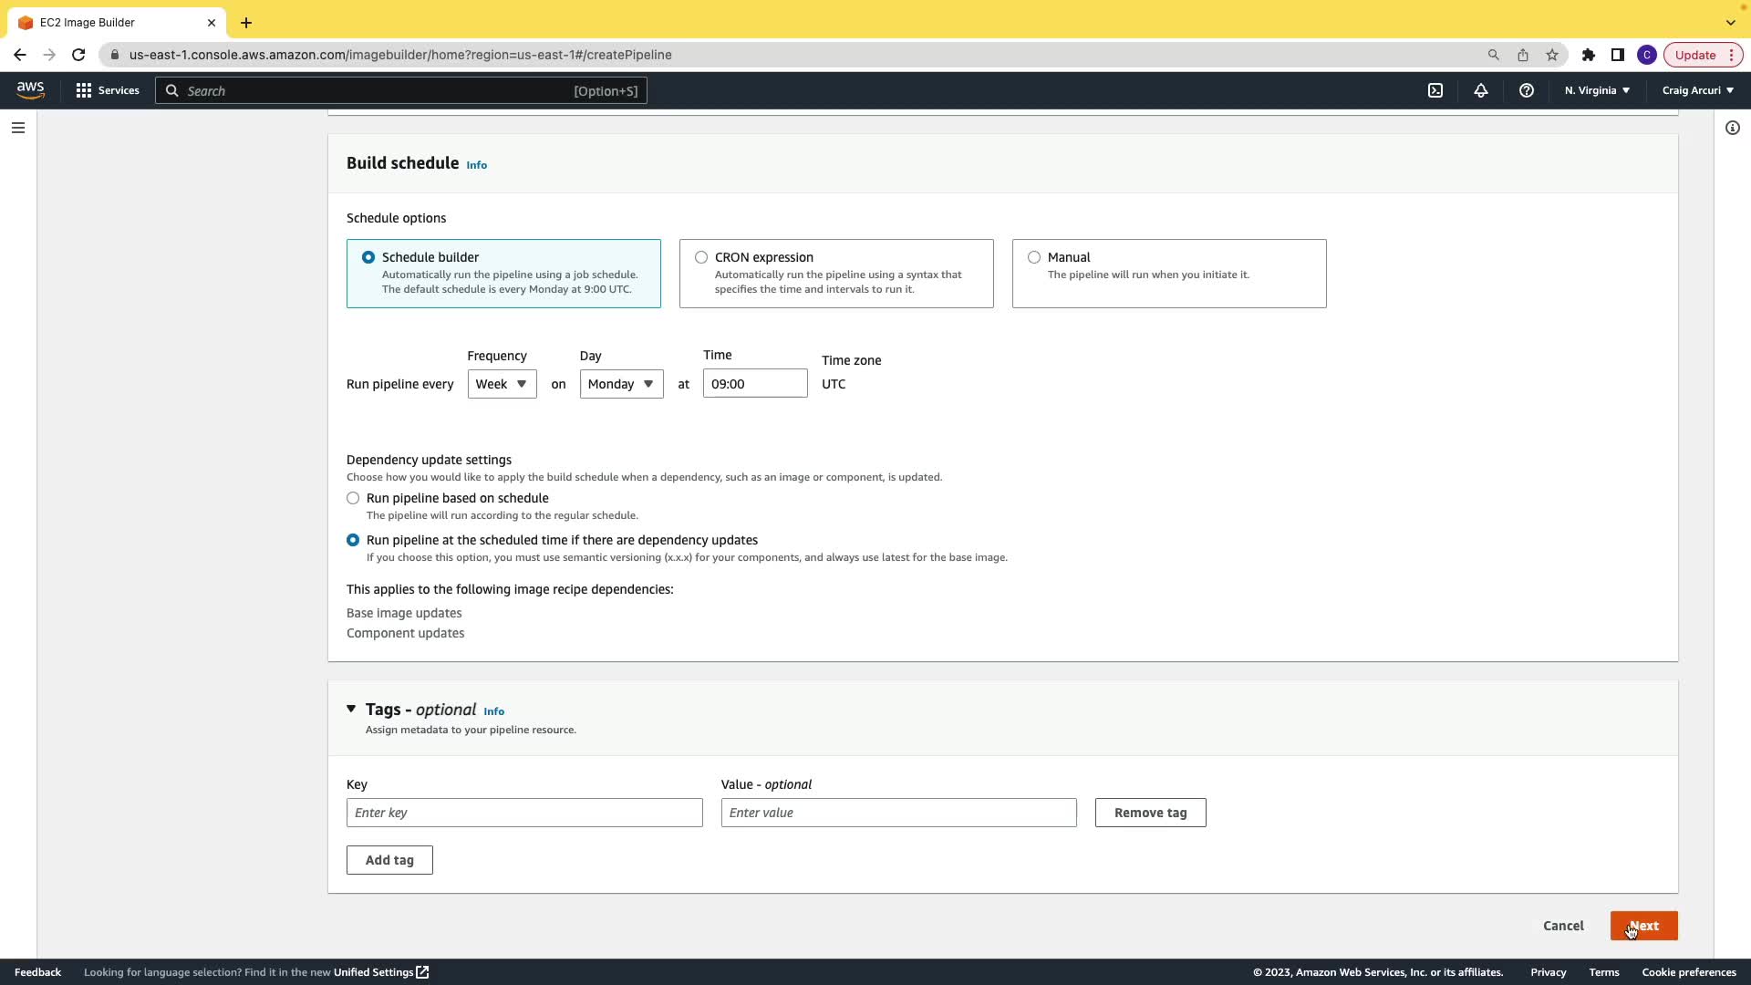Click the Build schedule Info link
The image size is (1751, 985).
[477, 165]
